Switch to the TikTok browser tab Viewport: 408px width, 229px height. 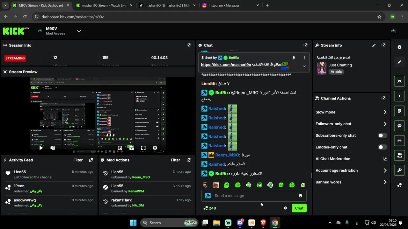coord(168,5)
